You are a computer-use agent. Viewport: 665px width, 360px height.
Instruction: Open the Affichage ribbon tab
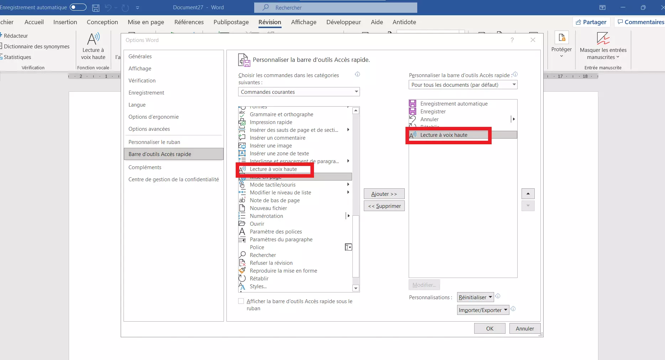coord(304,22)
